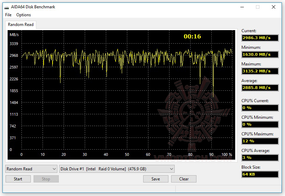Click the CPU% Maximum value 12 %

(x=260, y=141)
